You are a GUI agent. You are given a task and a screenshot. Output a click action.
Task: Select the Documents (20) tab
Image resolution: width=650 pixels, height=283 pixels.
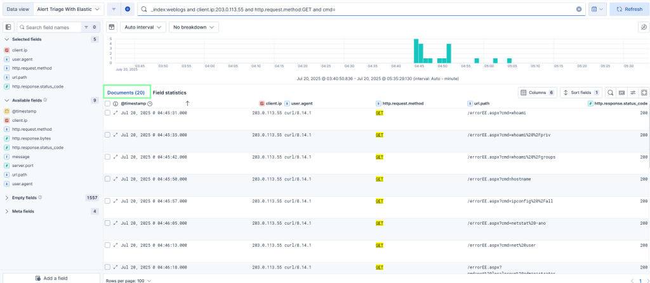[126, 93]
